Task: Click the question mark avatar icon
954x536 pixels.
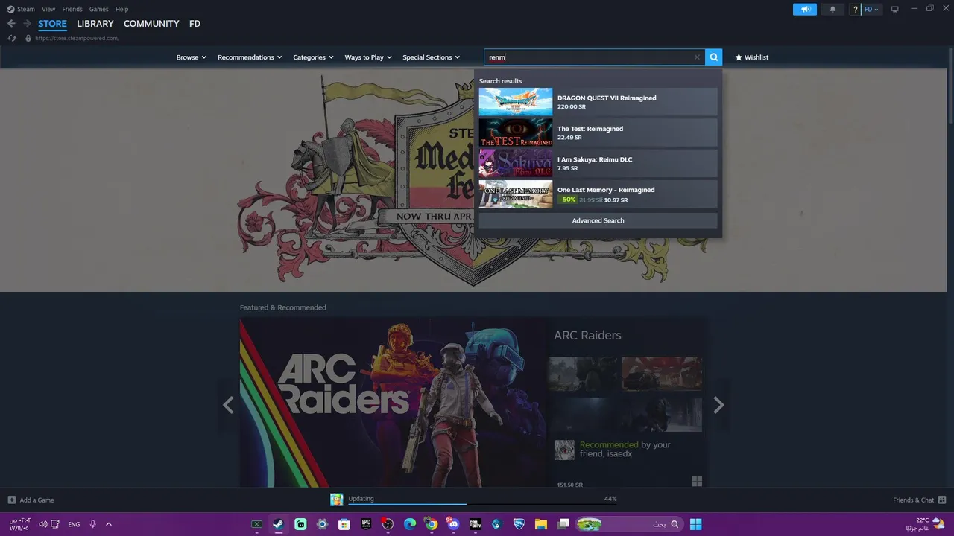Action: click(856, 9)
